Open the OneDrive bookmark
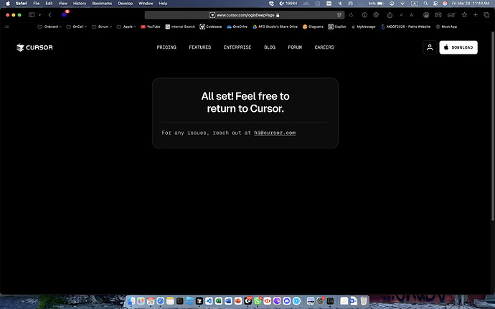Viewport: 495px width, 309px height. tap(237, 27)
